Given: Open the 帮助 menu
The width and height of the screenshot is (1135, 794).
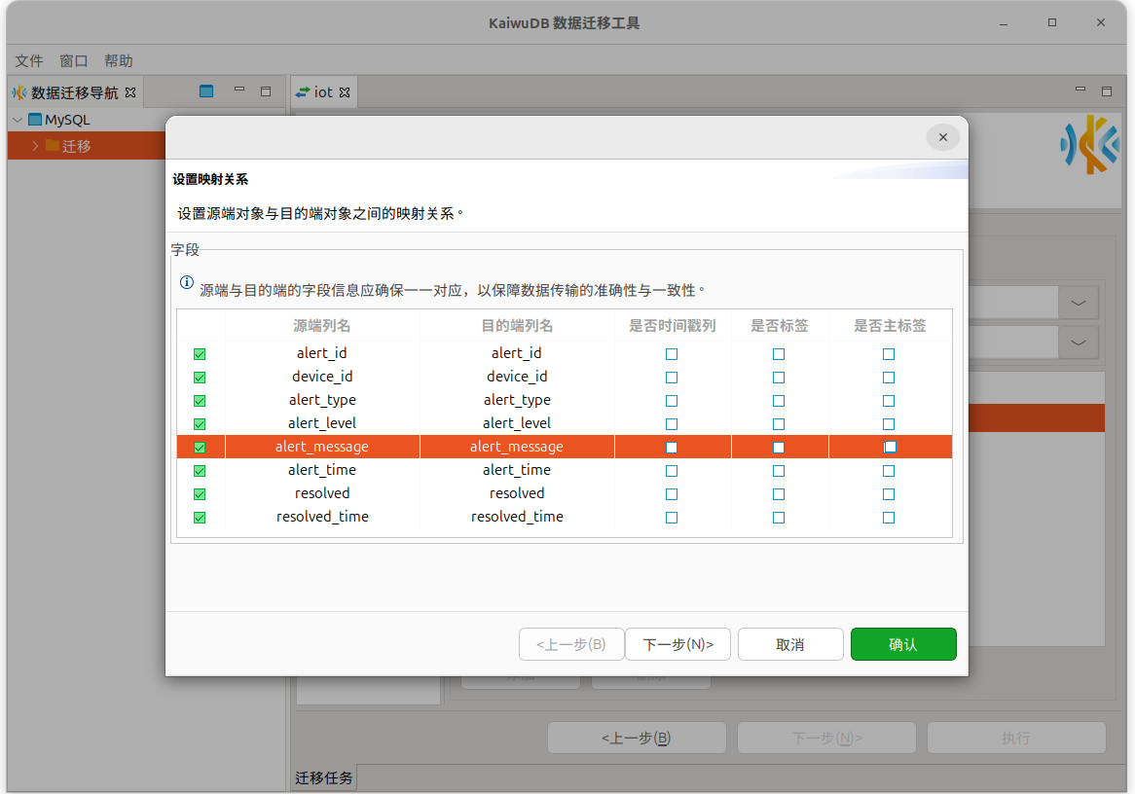Looking at the screenshot, I should [x=119, y=60].
